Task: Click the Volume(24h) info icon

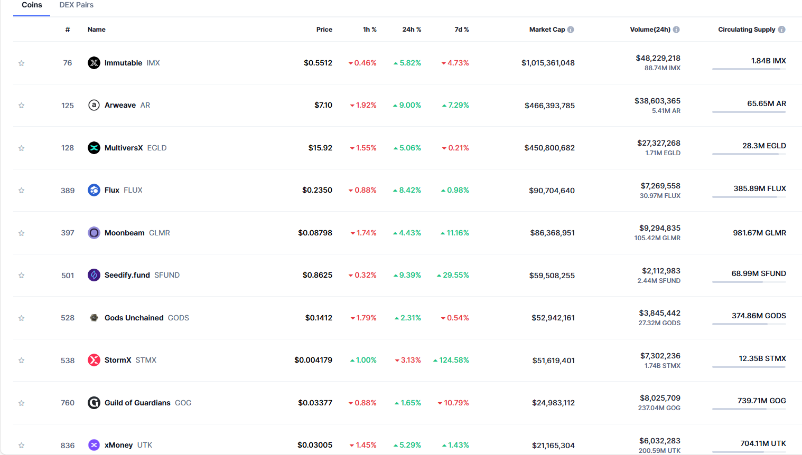Action: tap(677, 30)
